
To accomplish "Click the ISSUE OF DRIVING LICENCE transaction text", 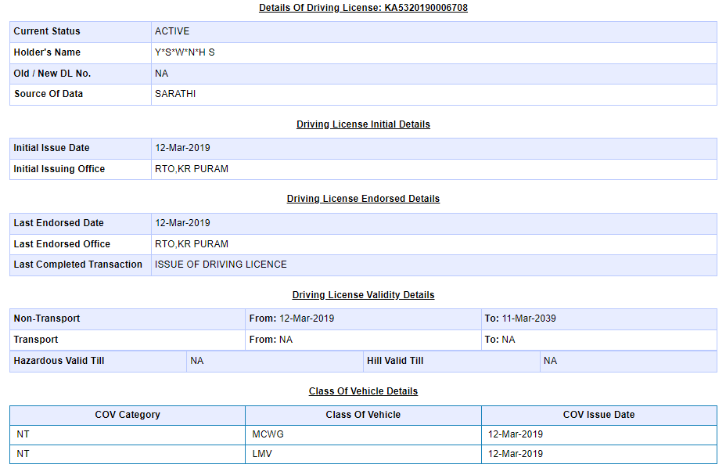I will click(221, 265).
